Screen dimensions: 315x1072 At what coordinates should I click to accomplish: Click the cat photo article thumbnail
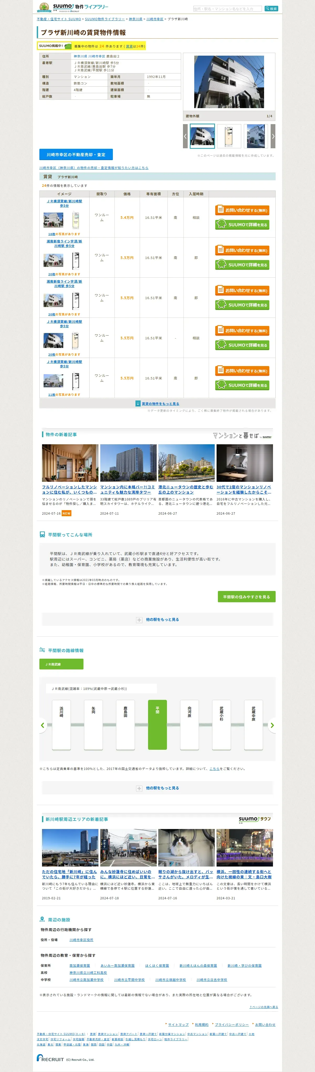point(186,848)
